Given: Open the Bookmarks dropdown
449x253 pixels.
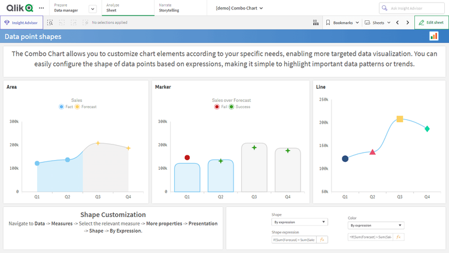Looking at the screenshot, I should (x=342, y=22).
